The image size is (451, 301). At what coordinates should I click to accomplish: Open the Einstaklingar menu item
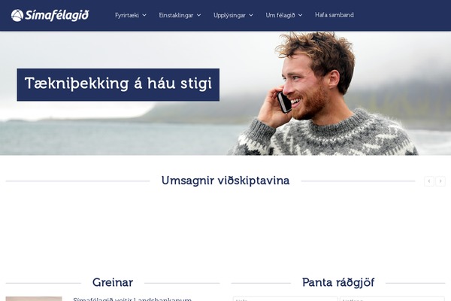176,15
